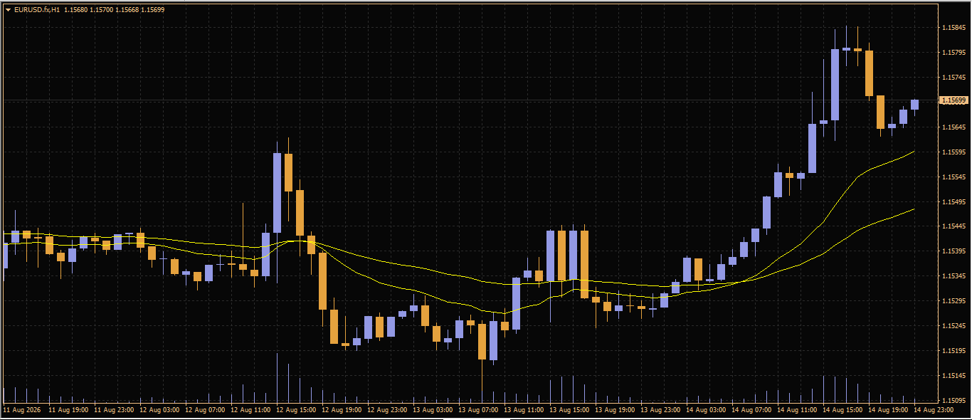The image size is (972, 420).
Task: Click the 1.15095 price scale label
Action: 953,401
